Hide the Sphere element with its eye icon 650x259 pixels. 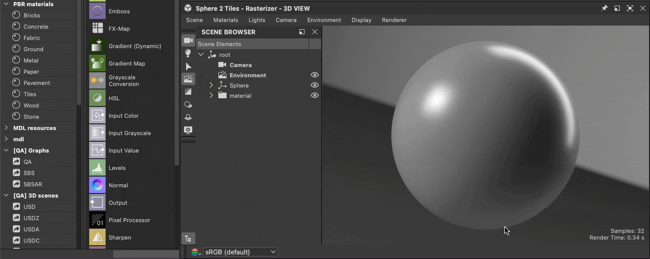tap(315, 85)
